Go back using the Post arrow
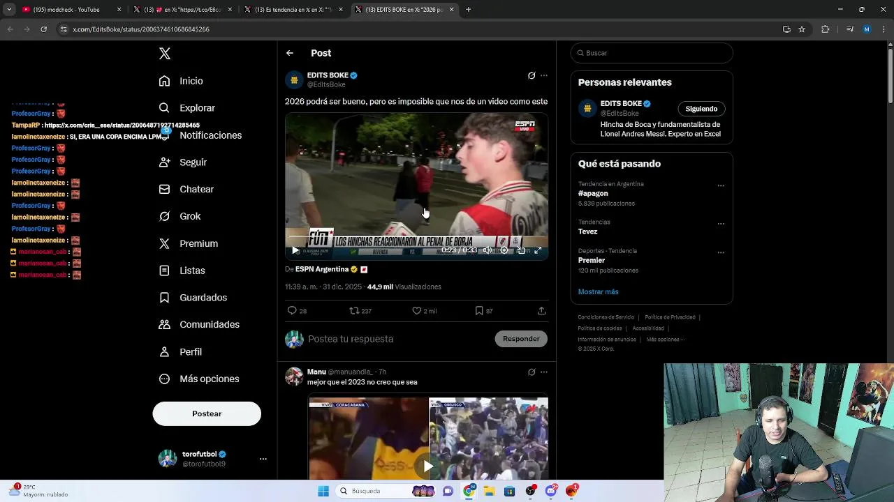Viewport: 894px width, 502px height. pyautogui.click(x=290, y=53)
